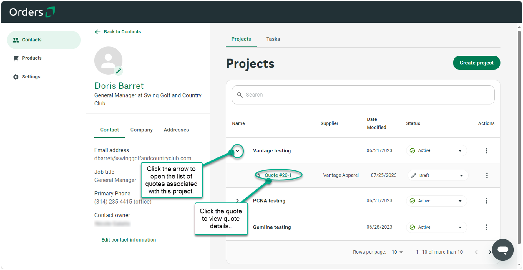The height and width of the screenshot is (270, 523).
Task: Switch to the Contact tab
Action: pos(109,130)
